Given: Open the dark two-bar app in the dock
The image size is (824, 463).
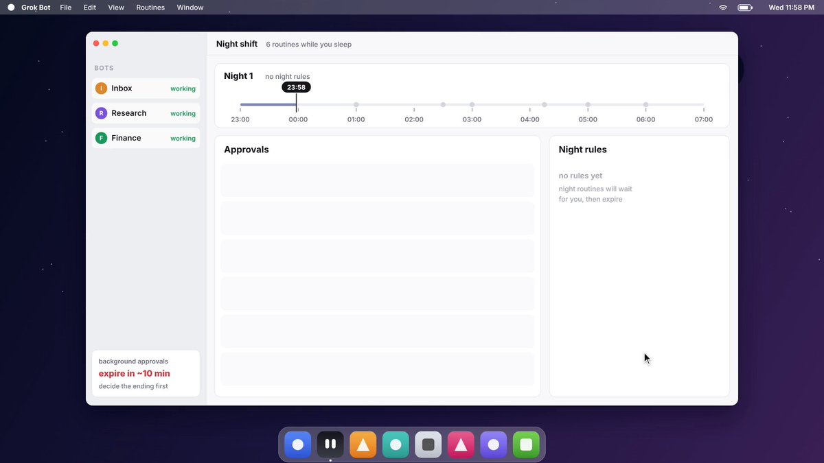Looking at the screenshot, I should [330, 444].
